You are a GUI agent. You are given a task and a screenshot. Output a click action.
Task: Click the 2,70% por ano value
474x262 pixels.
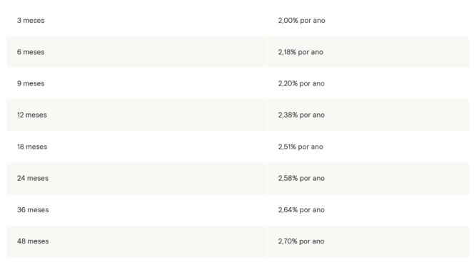click(x=301, y=241)
